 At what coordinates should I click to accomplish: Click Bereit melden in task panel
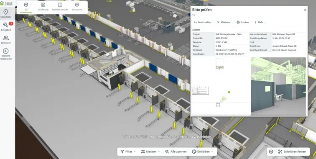tap(203, 22)
